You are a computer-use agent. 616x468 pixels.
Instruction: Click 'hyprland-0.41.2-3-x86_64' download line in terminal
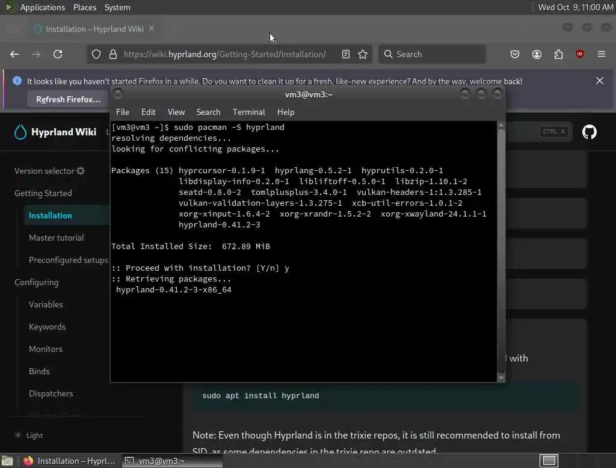click(174, 289)
